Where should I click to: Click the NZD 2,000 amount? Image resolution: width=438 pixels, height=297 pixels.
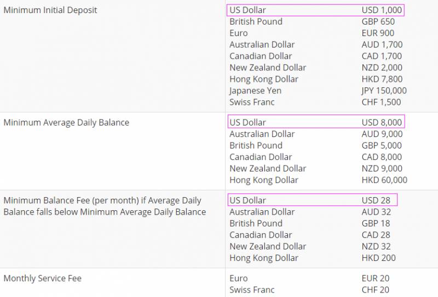382,68
